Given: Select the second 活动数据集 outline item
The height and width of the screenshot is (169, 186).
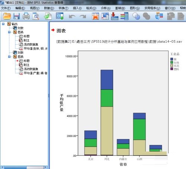Looking at the screenshot, I should click(31, 69).
